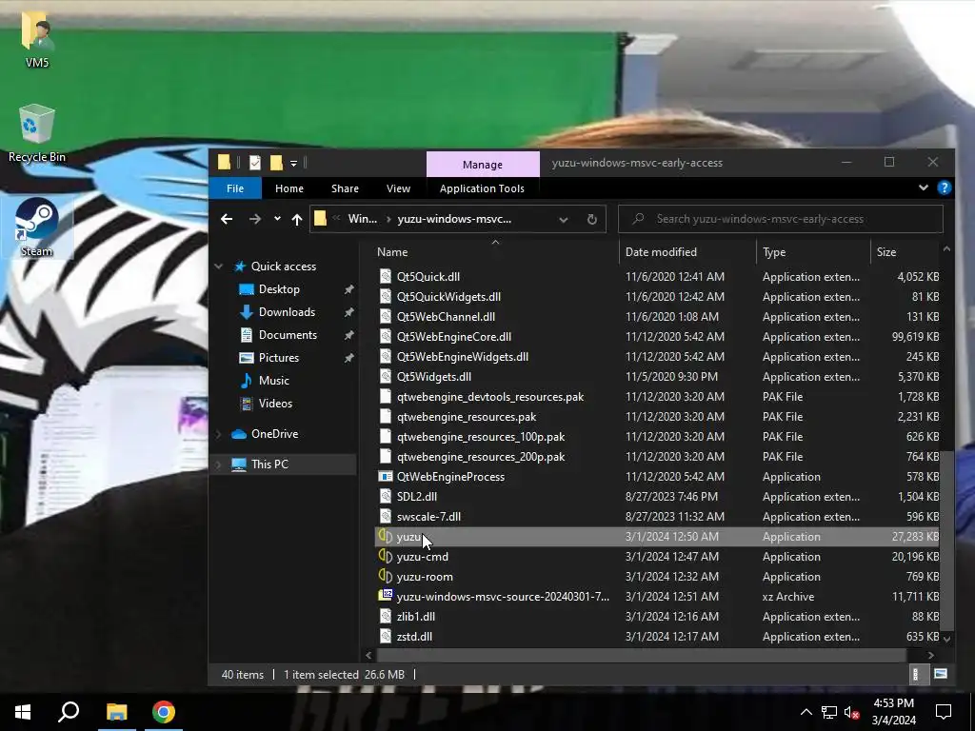Open the File ribbon tab
The height and width of the screenshot is (731, 975).
235,188
